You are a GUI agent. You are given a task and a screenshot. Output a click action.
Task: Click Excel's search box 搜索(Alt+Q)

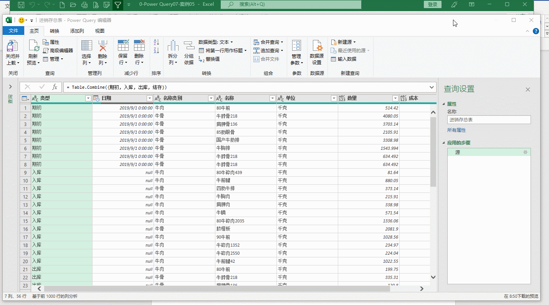click(x=291, y=4)
